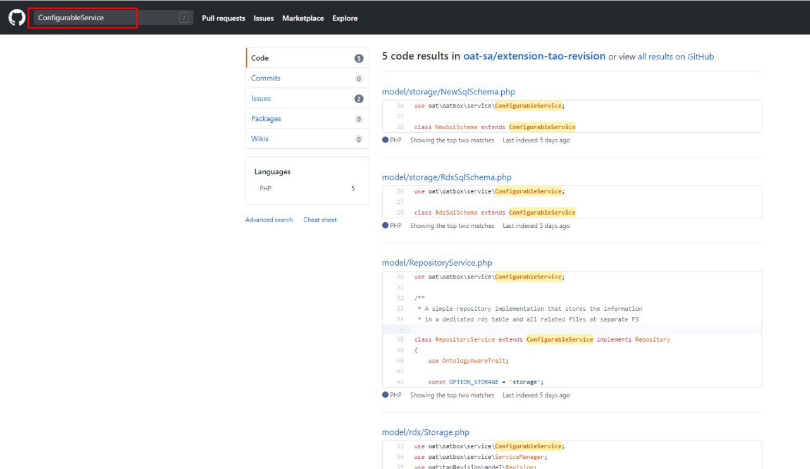Click the Issues tab count badge 2

tap(359, 99)
